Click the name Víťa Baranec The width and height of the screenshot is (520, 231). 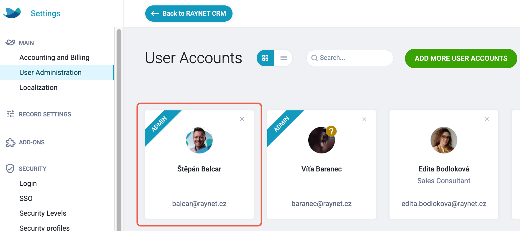tap(322, 169)
